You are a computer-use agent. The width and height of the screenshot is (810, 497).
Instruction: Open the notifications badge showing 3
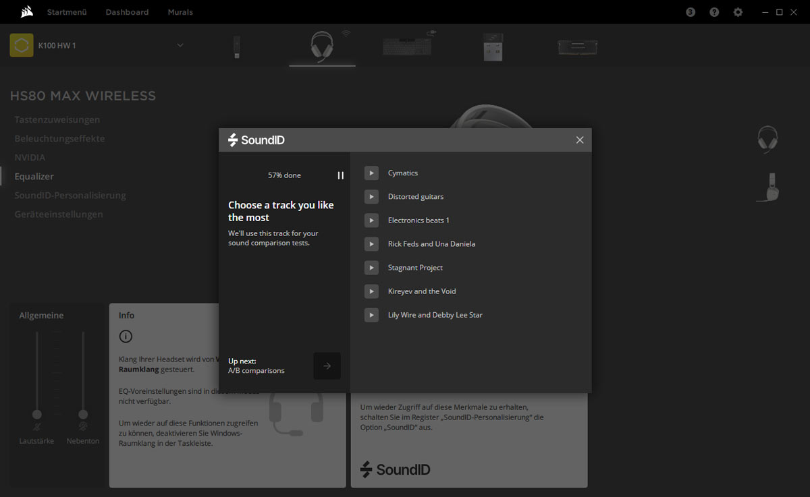tap(691, 12)
